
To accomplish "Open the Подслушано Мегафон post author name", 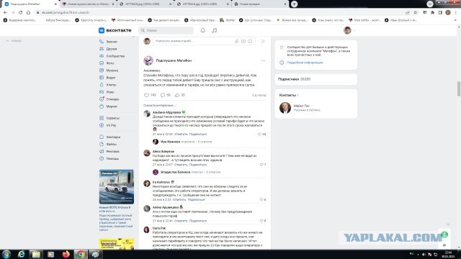I will point(174,60).
